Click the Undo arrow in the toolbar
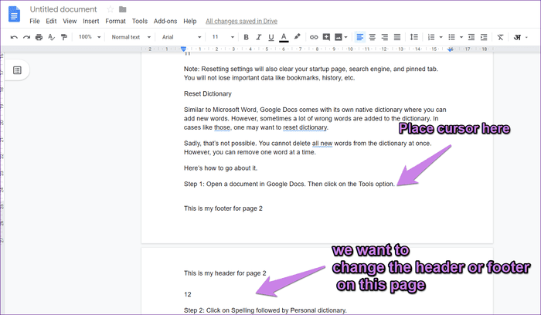541x315 pixels. [15, 37]
